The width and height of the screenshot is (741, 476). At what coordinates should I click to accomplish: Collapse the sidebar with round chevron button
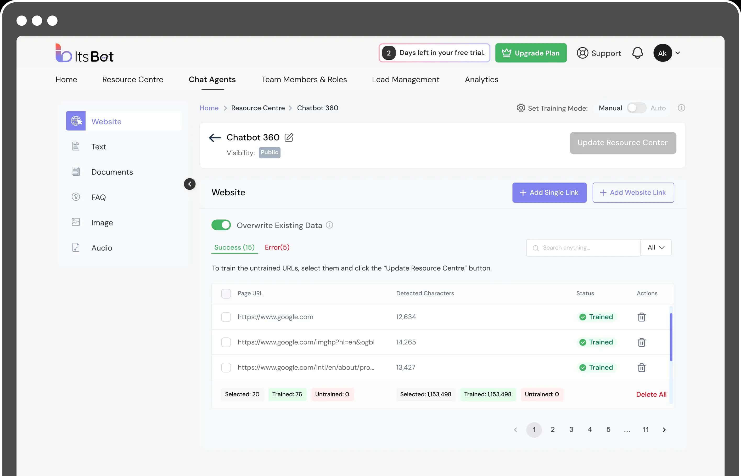(190, 184)
